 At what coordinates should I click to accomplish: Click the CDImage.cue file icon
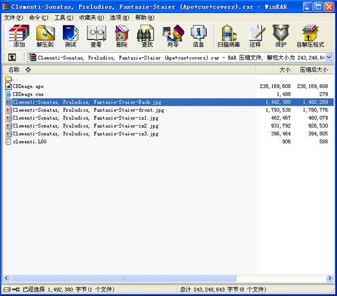pos(8,94)
